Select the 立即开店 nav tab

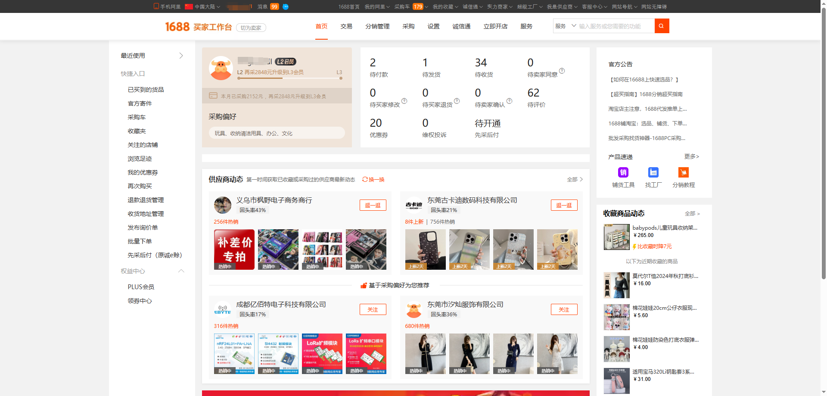tap(495, 26)
